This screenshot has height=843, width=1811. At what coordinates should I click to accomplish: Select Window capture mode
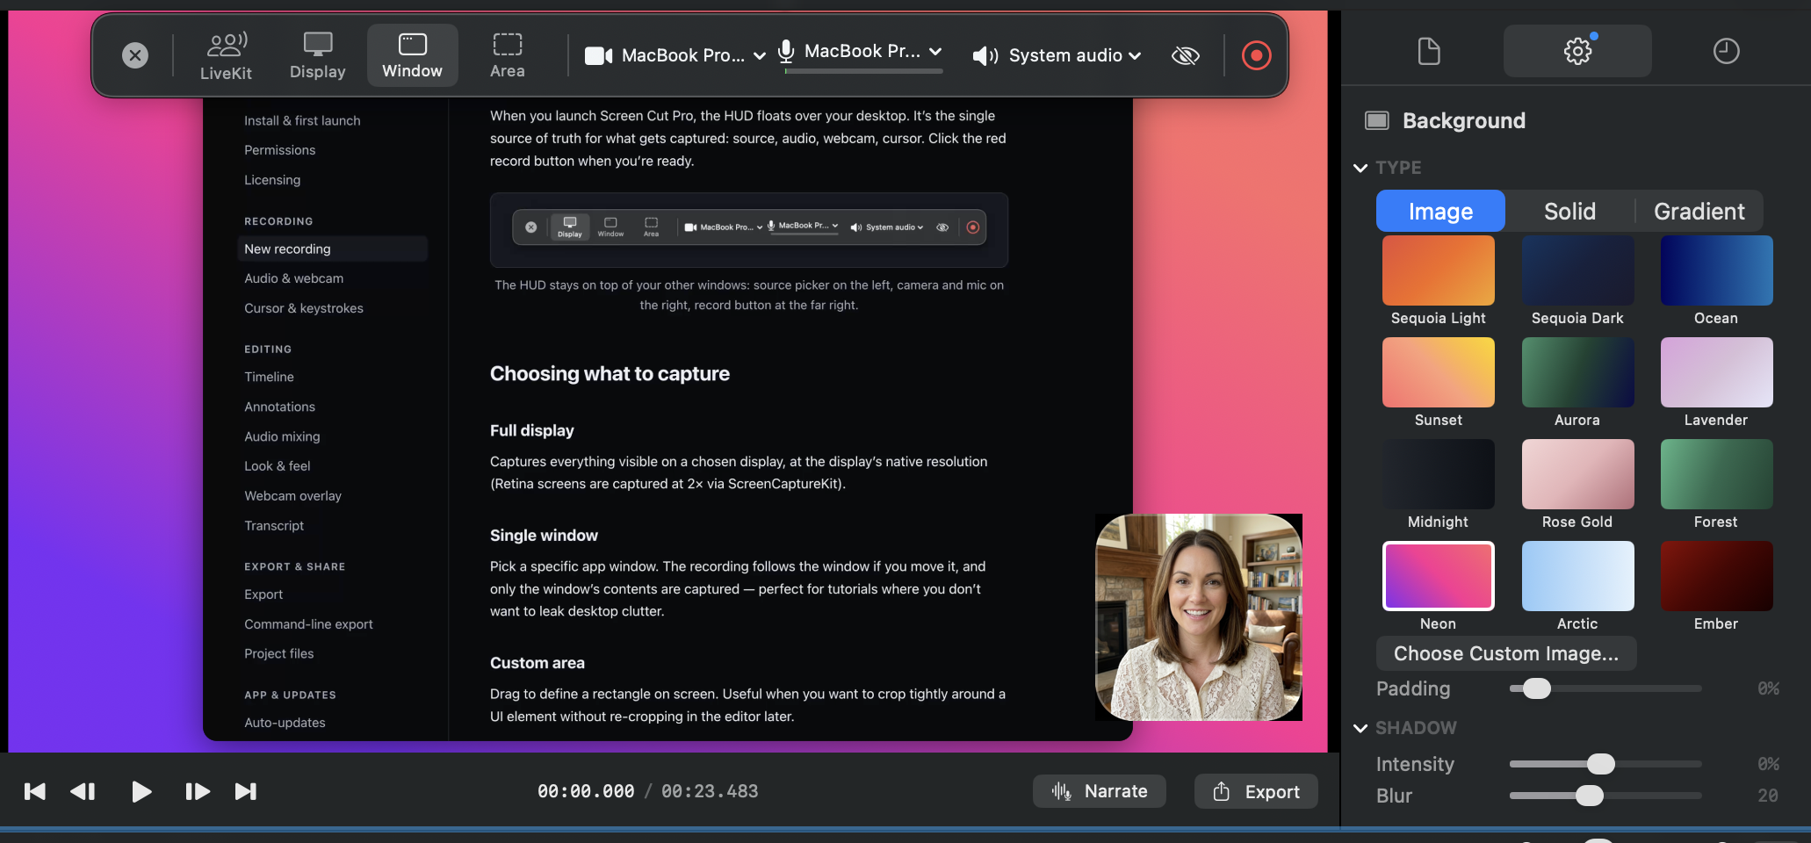(412, 55)
